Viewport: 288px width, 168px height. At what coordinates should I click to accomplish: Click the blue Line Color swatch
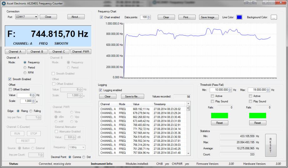[239, 17]
